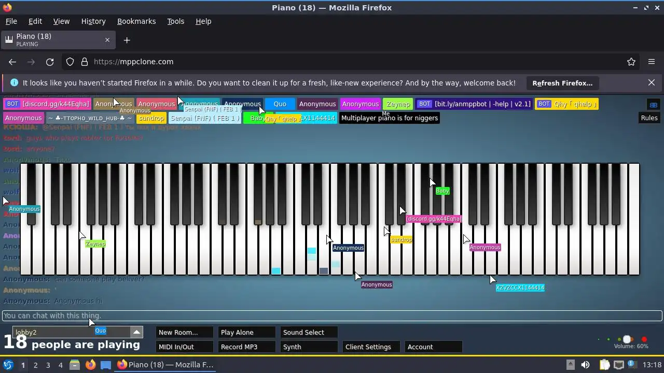Open the Help menu
The image size is (664, 373).
pos(203,21)
